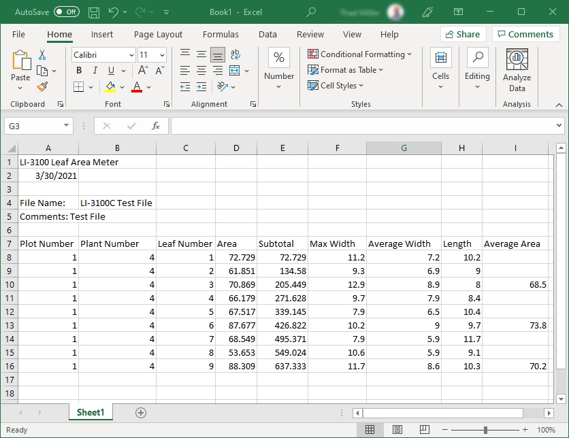Open the Calibri font name dropdown
The width and height of the screenshot is (569, 438).
pos(132,55)
